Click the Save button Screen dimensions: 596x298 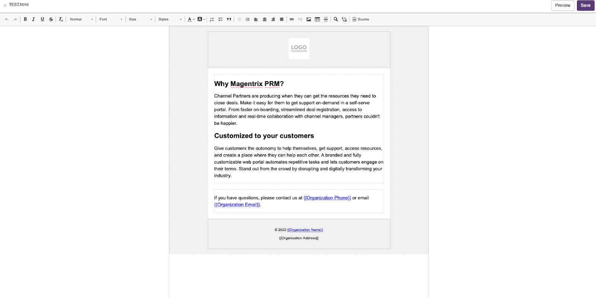(586, 6)
